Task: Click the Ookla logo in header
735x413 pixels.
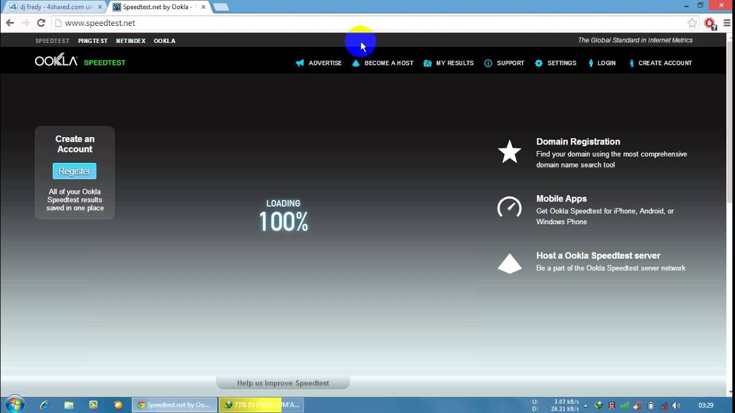Action: pyautogui.click(x=56, y=61)
